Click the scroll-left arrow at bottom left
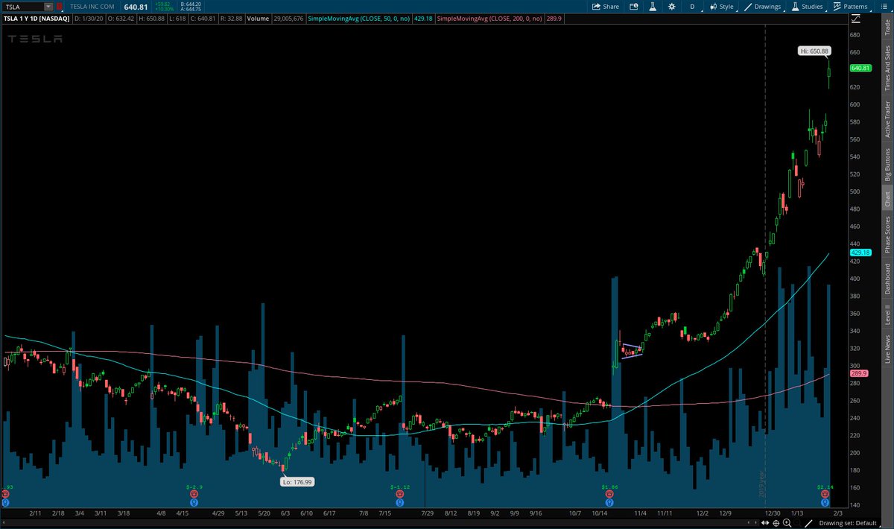The height and width of the screenshot is (529, 894). 4,523
